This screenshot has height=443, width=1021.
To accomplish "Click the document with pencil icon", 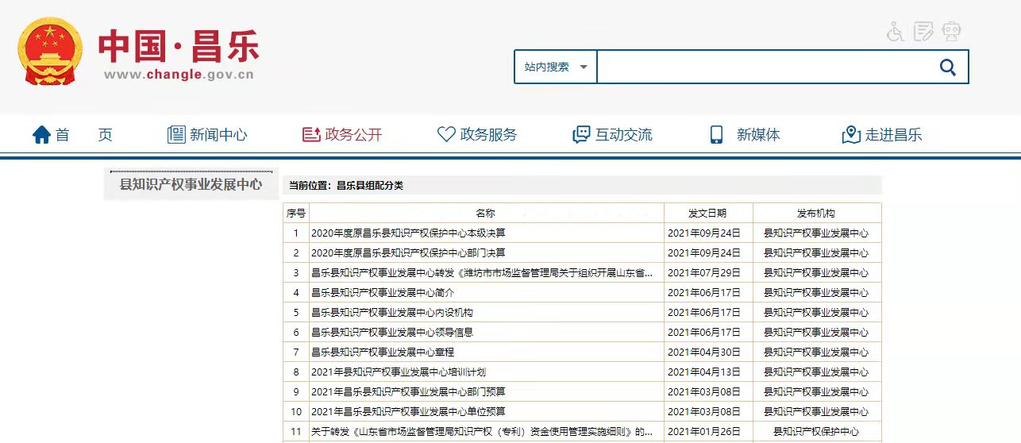I will pos(923,32).
